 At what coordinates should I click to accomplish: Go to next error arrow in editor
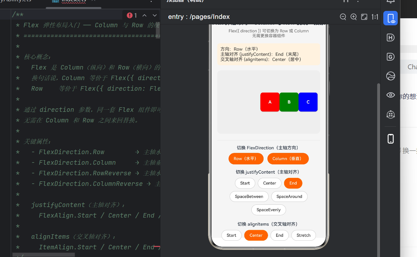154,15
